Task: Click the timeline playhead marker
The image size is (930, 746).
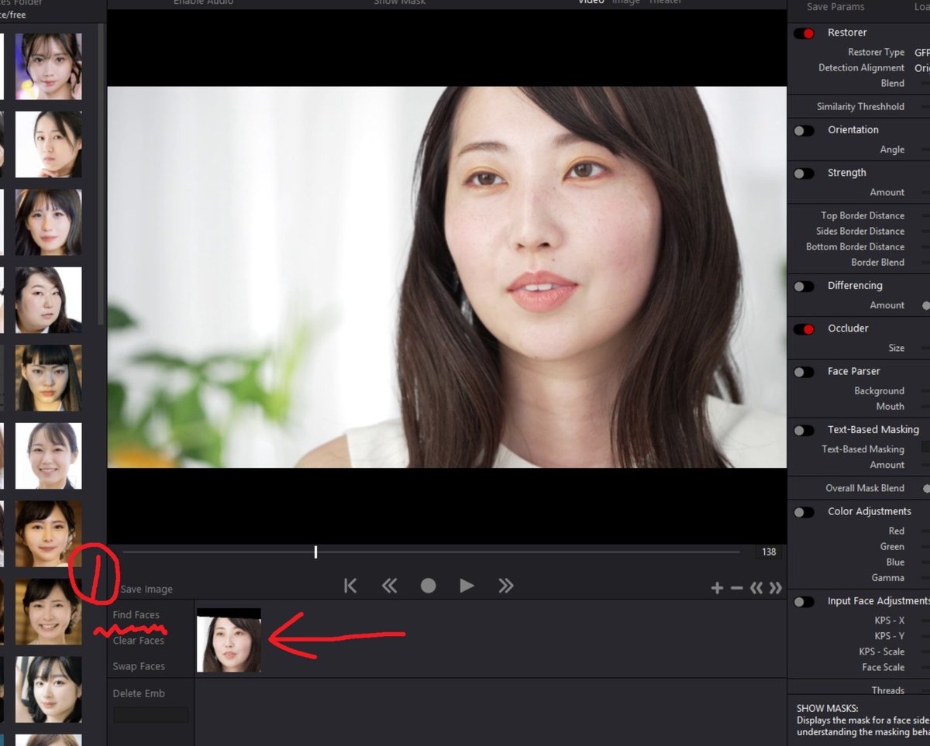Action: (x=315, y=552)
